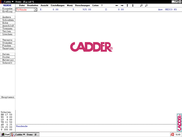Click the Daten button

click(x=8, y=54)
